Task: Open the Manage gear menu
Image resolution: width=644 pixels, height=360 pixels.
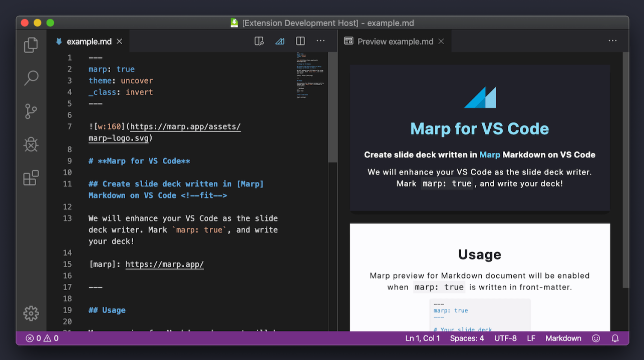Action: coord(31,313)
